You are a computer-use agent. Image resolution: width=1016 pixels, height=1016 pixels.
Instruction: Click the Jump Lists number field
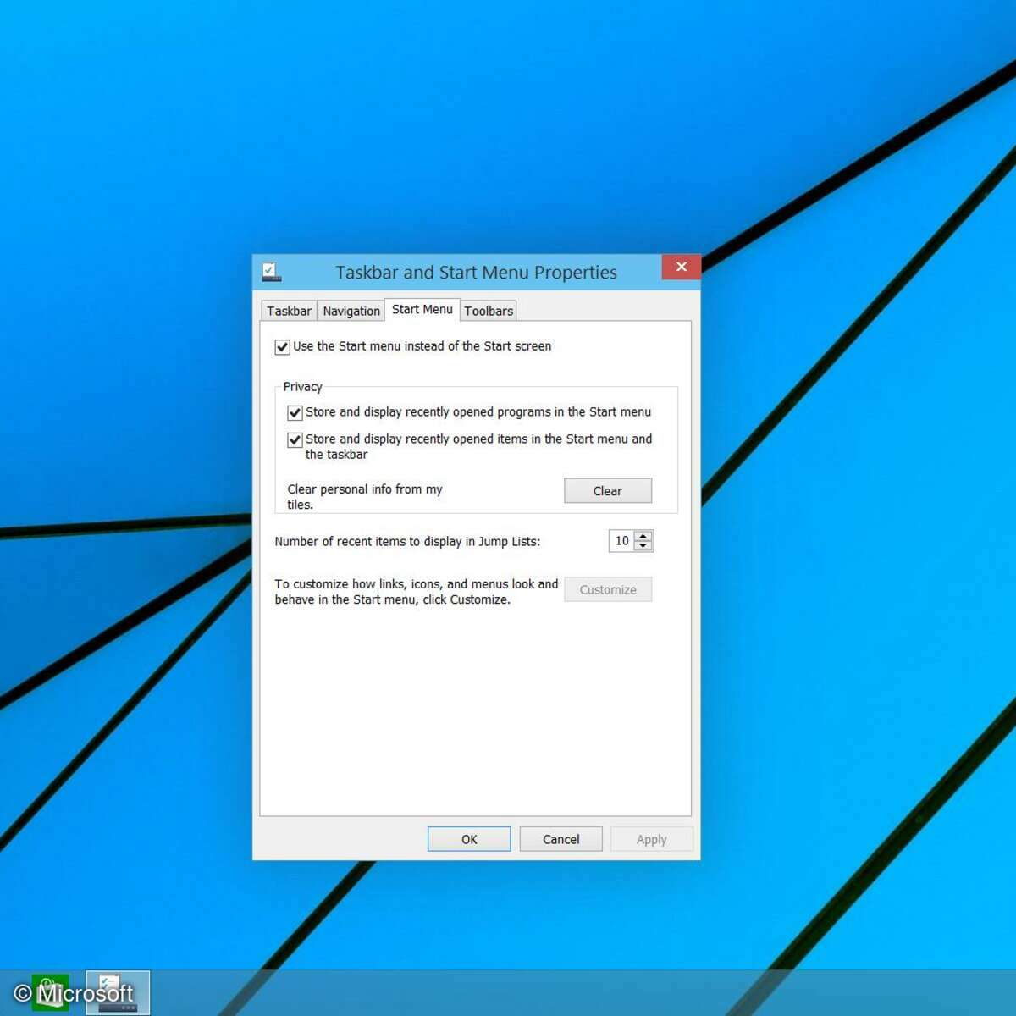point(621,541)
